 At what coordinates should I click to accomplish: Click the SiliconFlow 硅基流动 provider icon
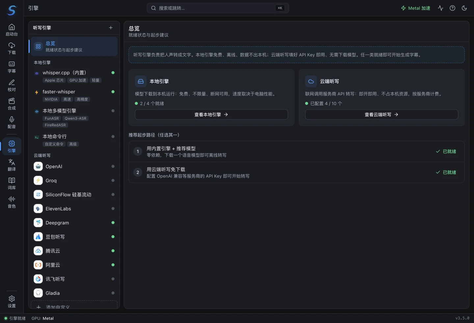[x=38, y=195]
